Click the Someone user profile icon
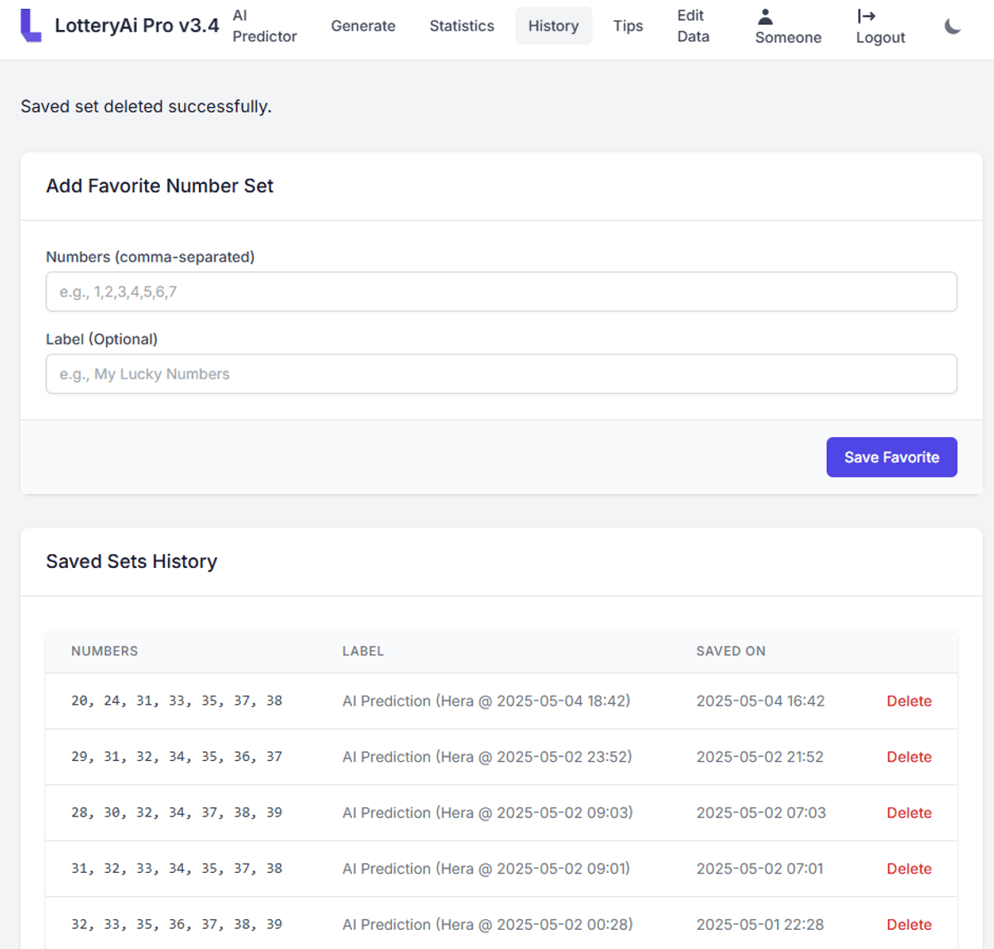Image resolution: width=994 pixels, height=949 pixels. (x=765, y=16)
